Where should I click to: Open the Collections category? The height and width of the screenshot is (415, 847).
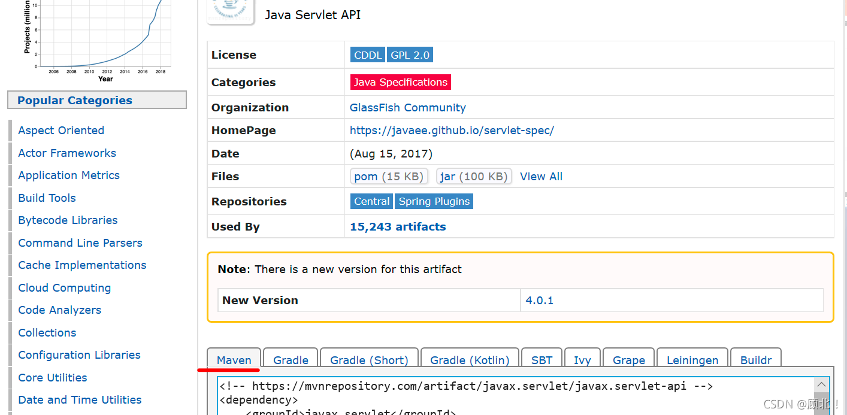47,333
